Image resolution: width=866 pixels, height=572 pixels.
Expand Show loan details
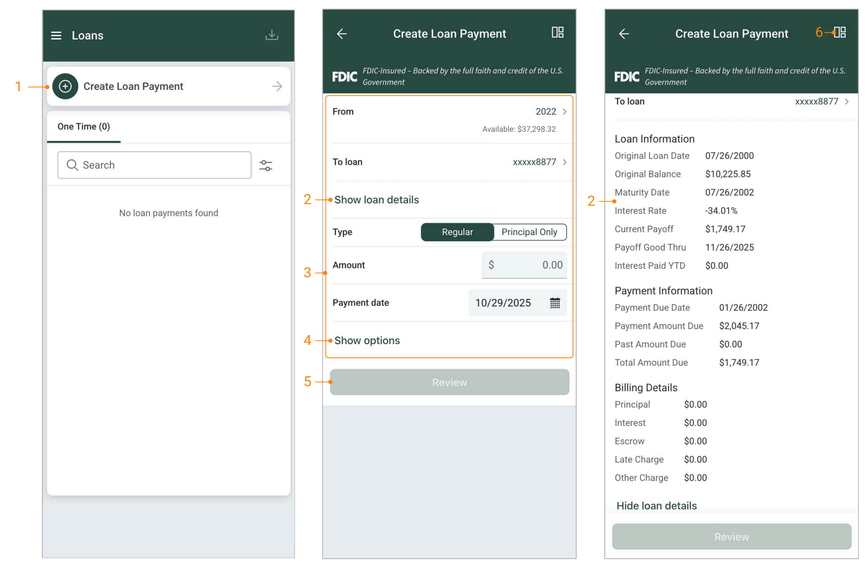pos(376,200)
